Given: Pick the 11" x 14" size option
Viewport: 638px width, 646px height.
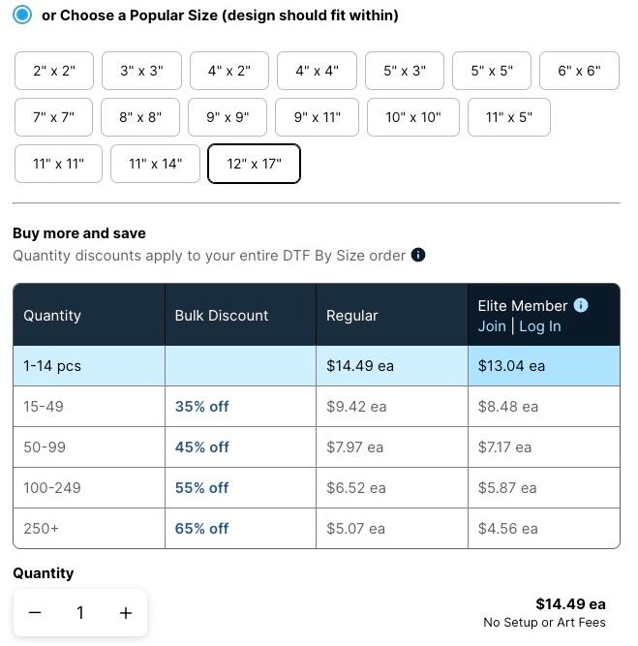Looking at the screenshot, I should click(155, 164).
